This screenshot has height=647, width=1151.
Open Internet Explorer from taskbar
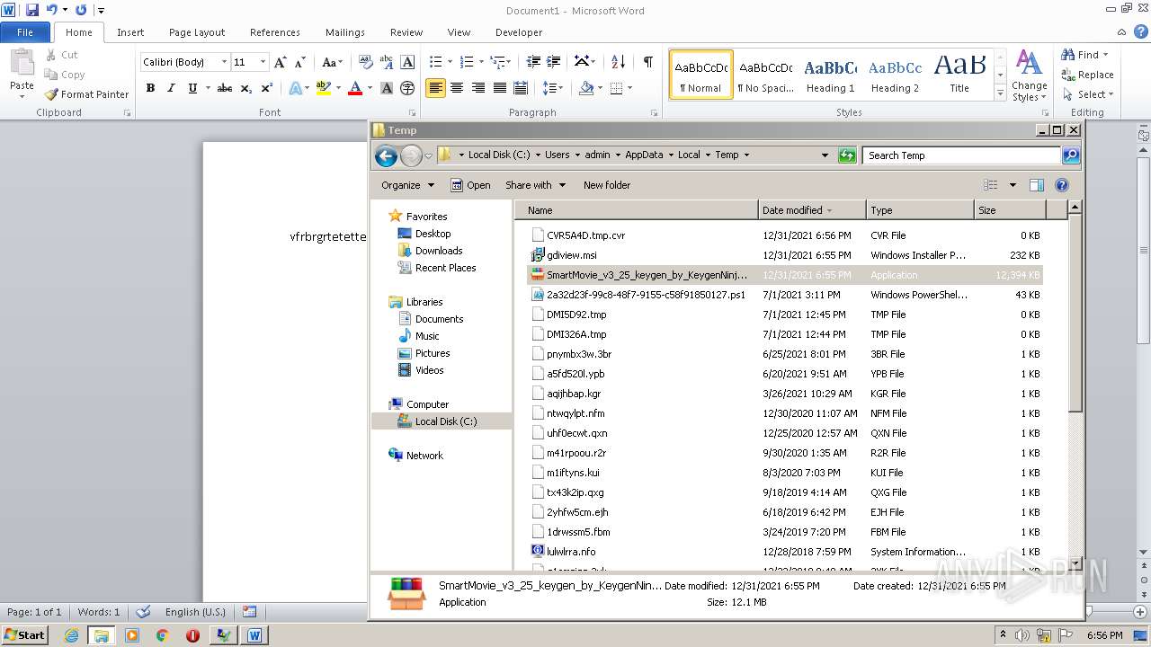[x=71, y=635]
